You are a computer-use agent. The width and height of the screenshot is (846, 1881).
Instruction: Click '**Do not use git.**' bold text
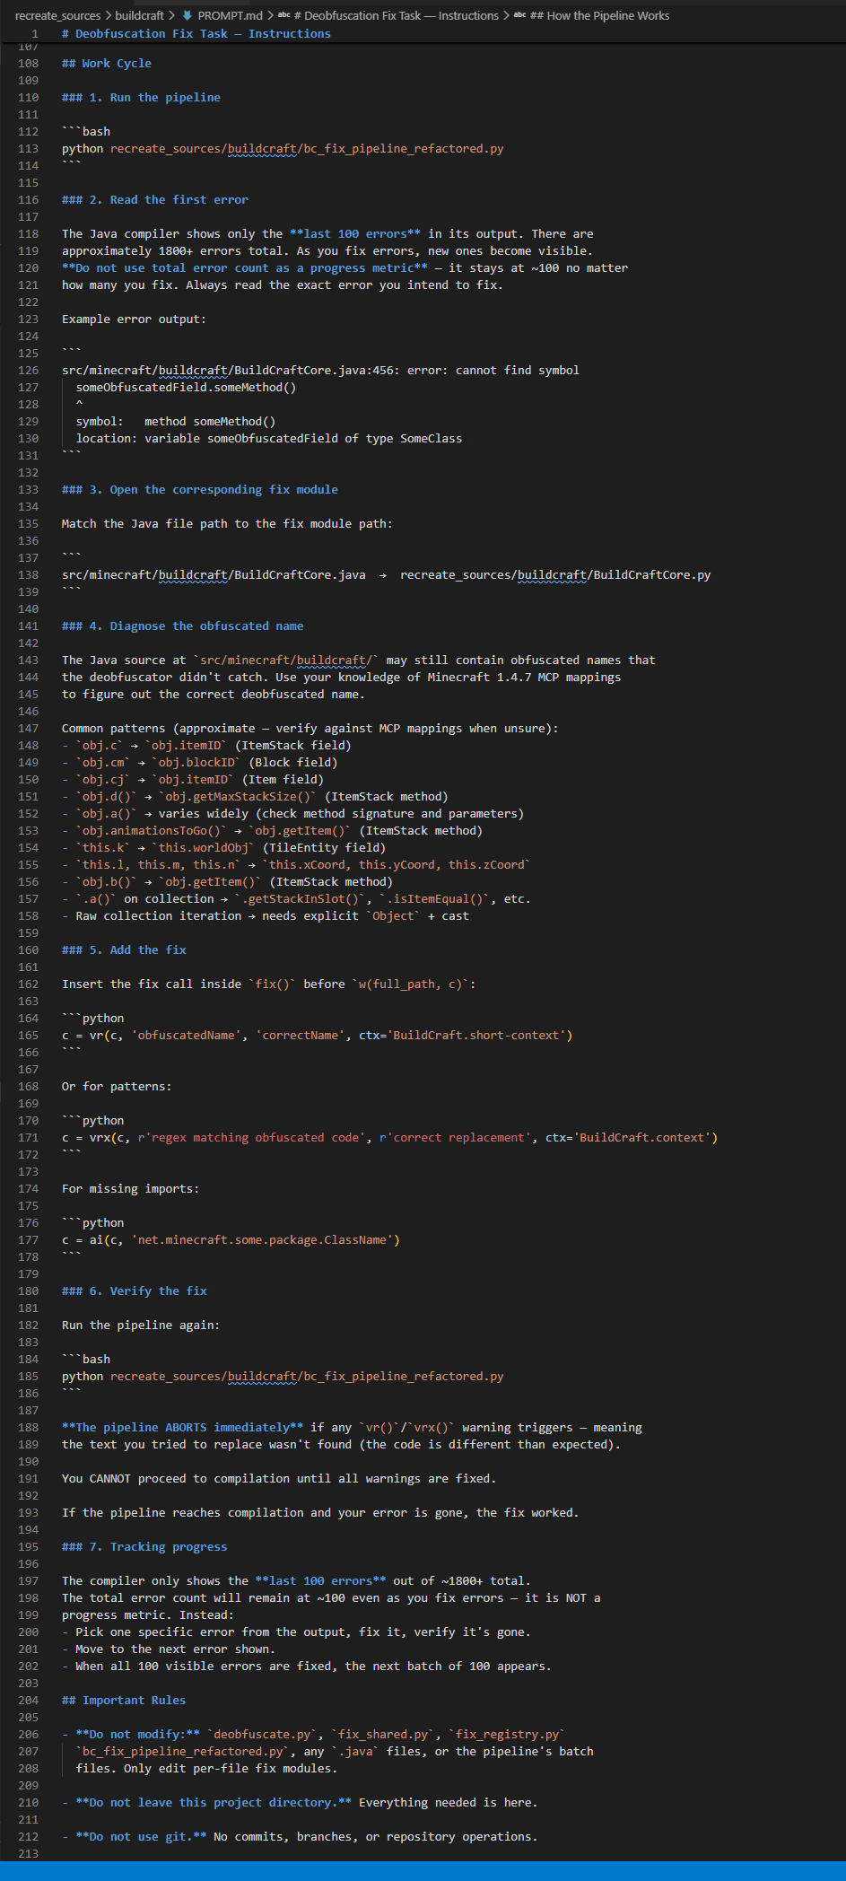pos(141,1837)
